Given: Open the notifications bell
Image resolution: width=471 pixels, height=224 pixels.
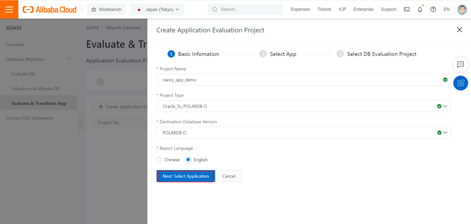Looking at the screenshot, I should tap(420, 9).
